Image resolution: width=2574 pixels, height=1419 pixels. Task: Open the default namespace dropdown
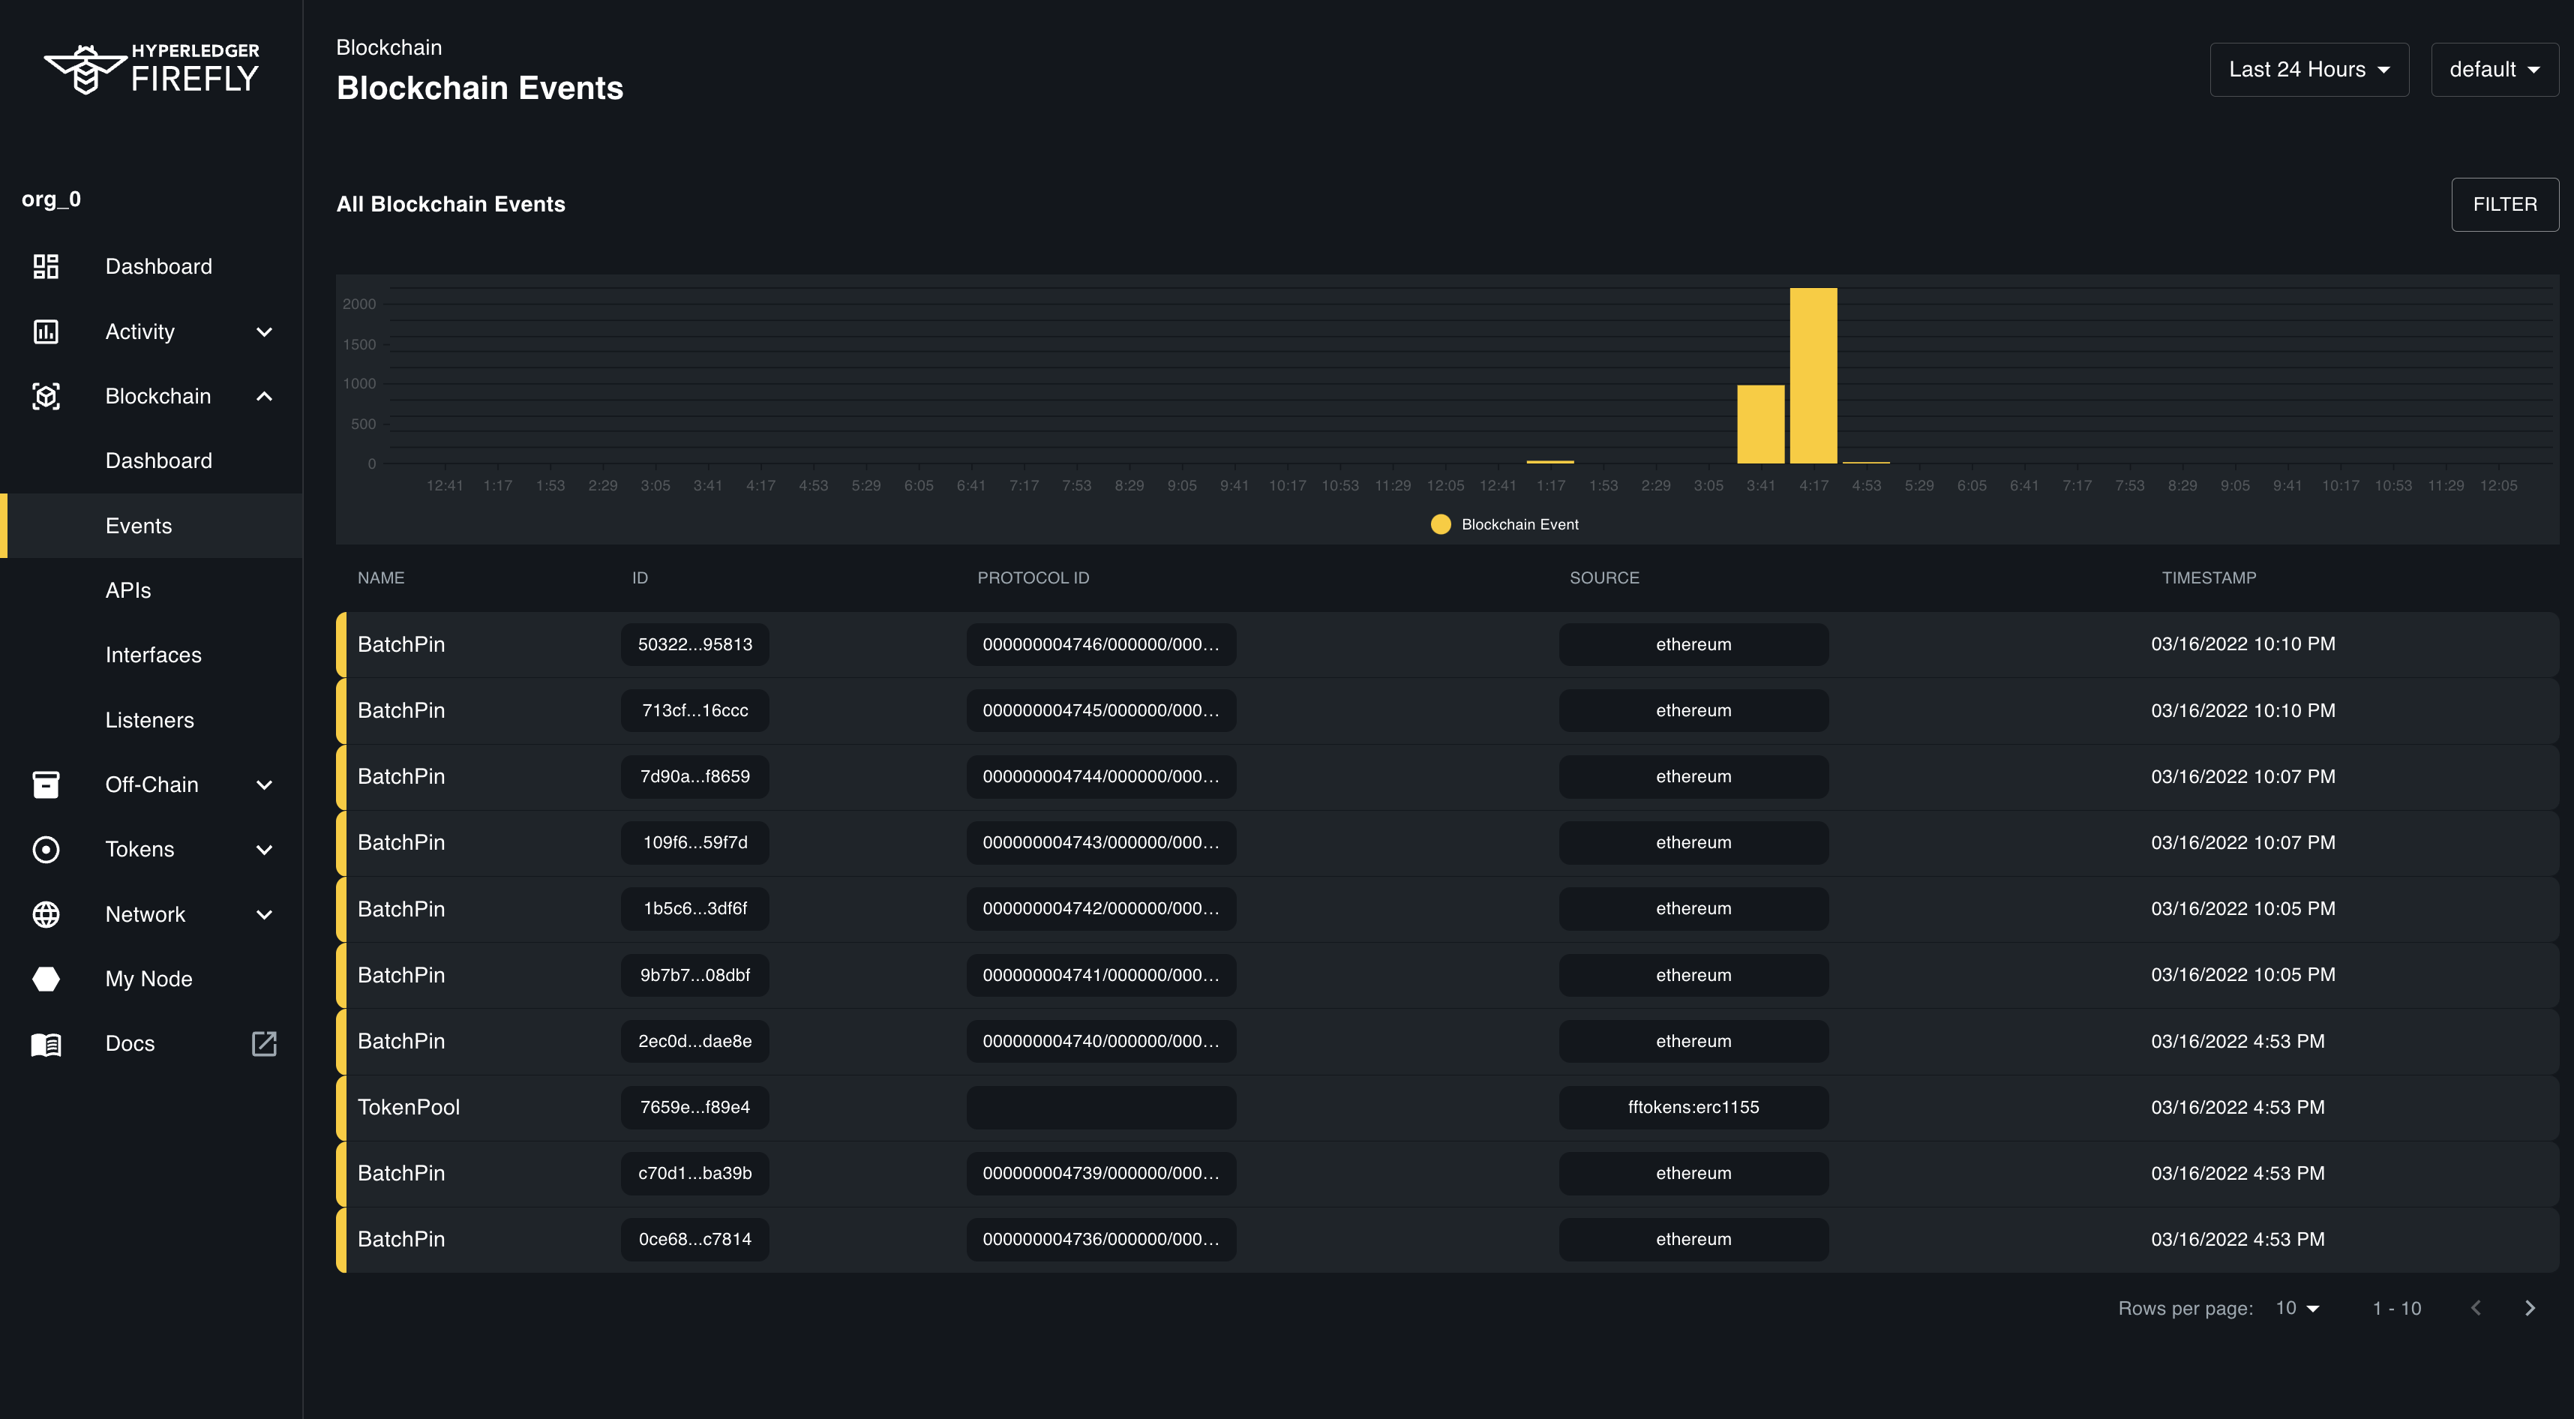click(x=2494, y=69)
